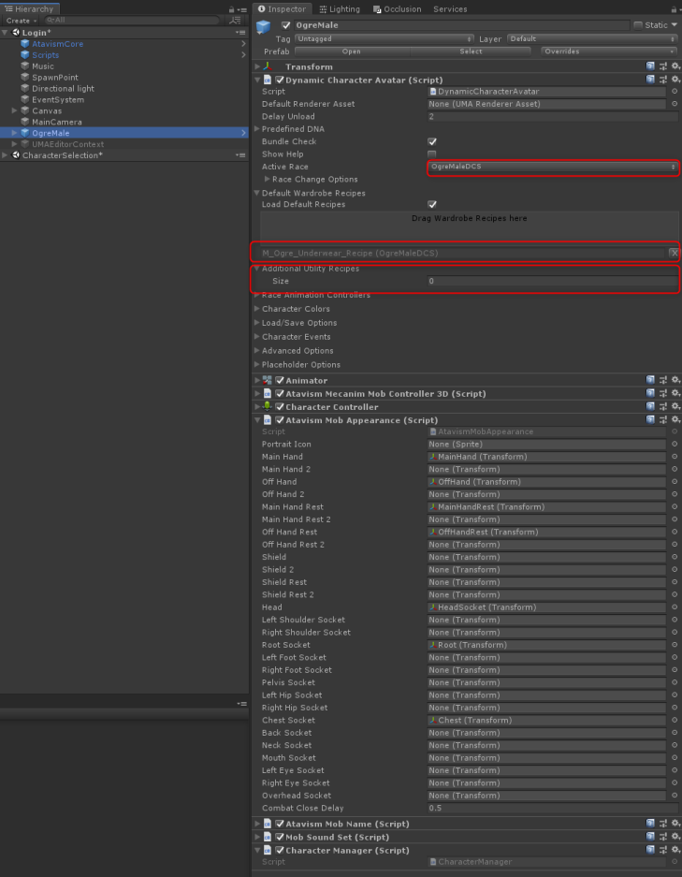Click the OgreMale cube icon in the Inspector header
682x877 pixels.
click(x=264, y=26)
